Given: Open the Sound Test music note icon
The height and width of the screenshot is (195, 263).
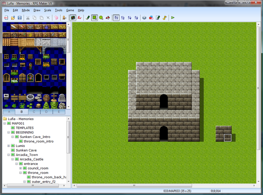Looking at the screenshot, I should [x=165, y=18].
